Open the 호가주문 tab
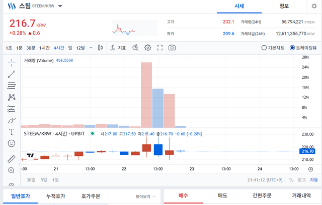The width and height of the screenshot is (322, 205). (91, 196)
